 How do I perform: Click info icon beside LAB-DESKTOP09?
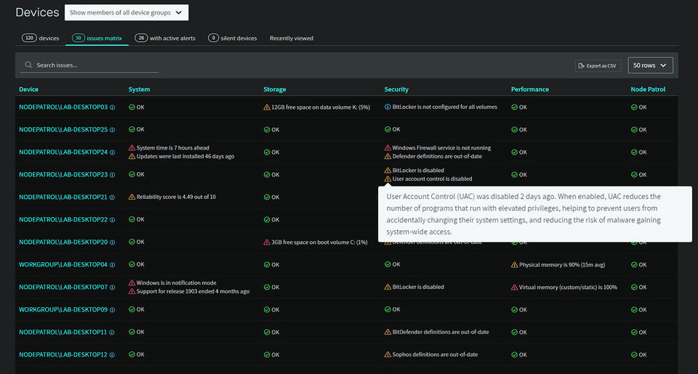coord(112,310)
